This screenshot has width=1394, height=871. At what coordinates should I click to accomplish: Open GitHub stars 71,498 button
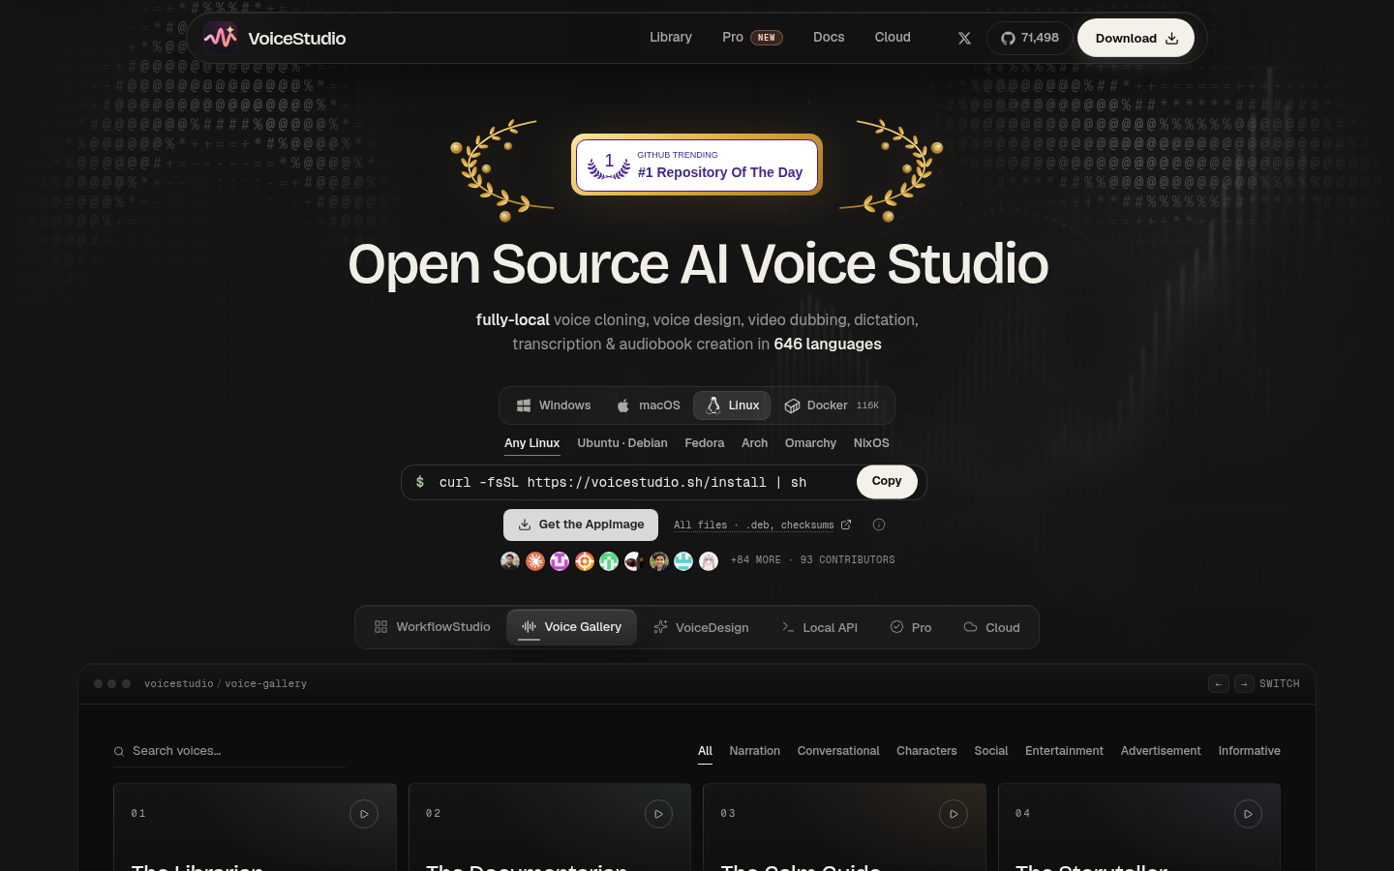tap(1030, 38)
